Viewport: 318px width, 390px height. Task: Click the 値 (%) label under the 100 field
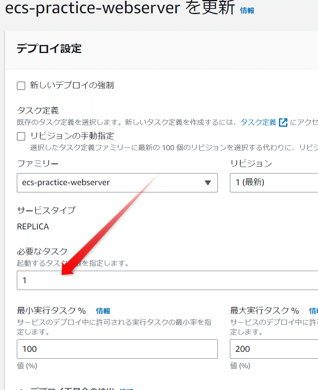coord(27,365)
